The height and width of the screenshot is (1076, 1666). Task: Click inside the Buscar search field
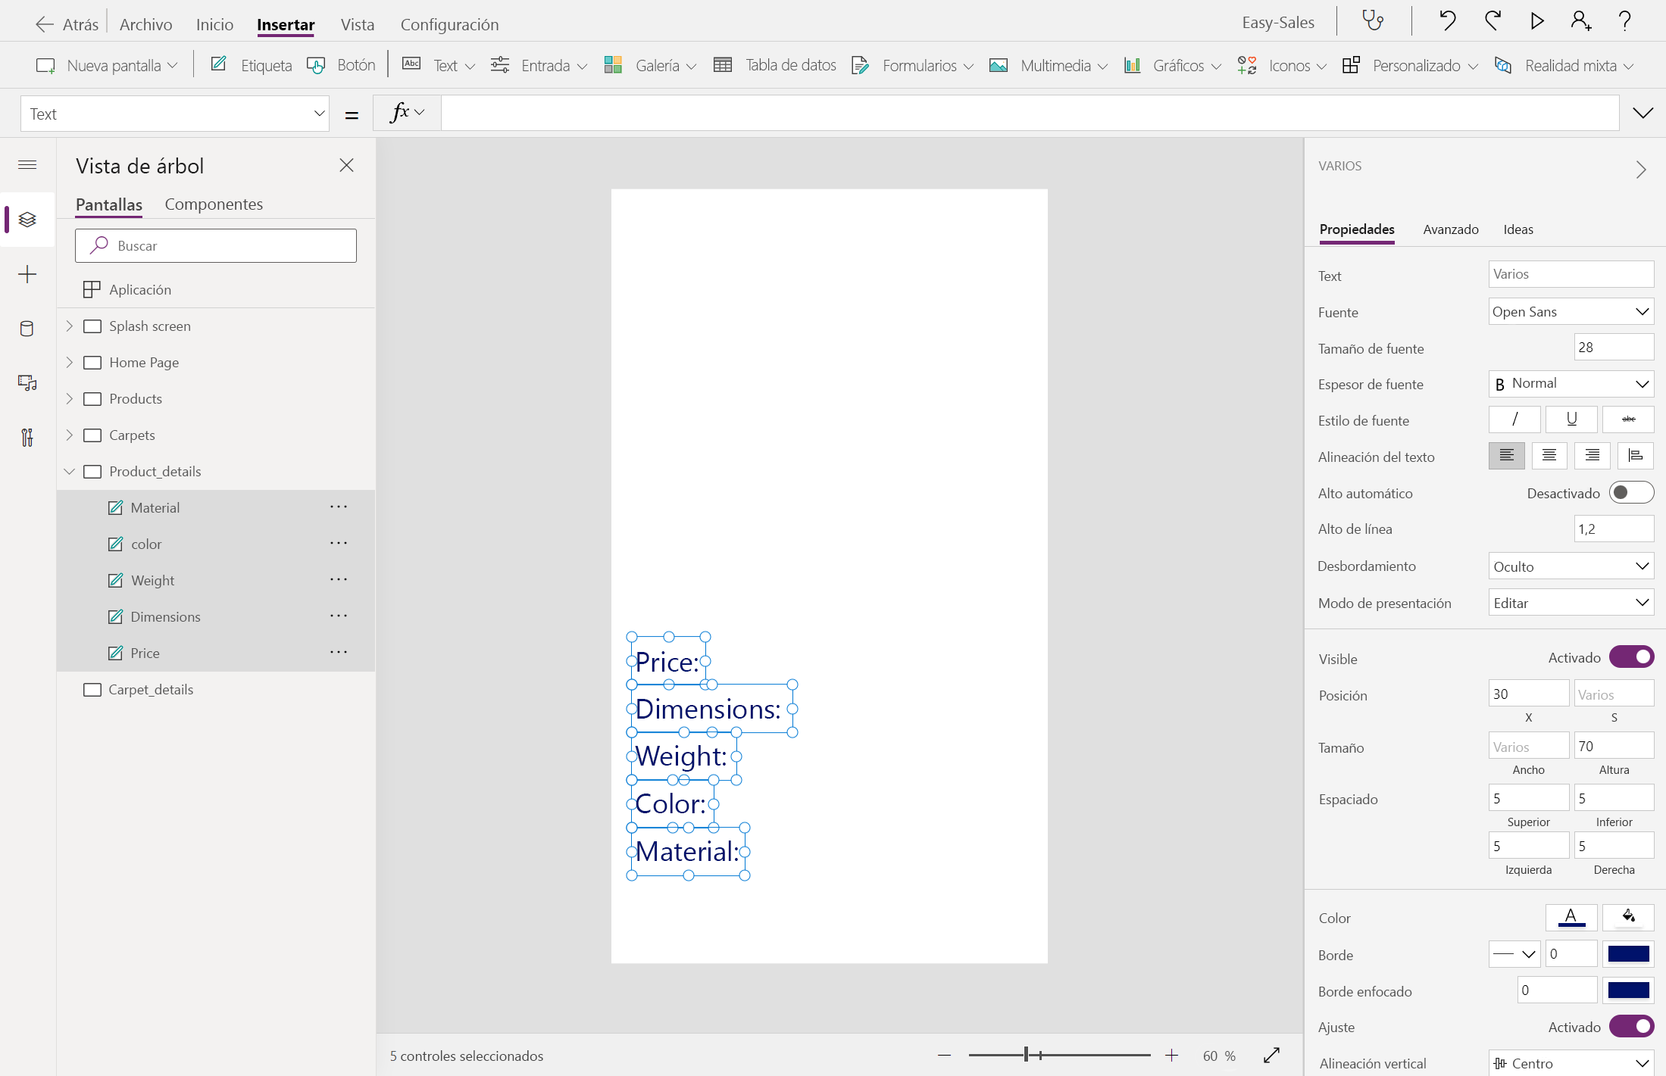[x=216, y=245]
